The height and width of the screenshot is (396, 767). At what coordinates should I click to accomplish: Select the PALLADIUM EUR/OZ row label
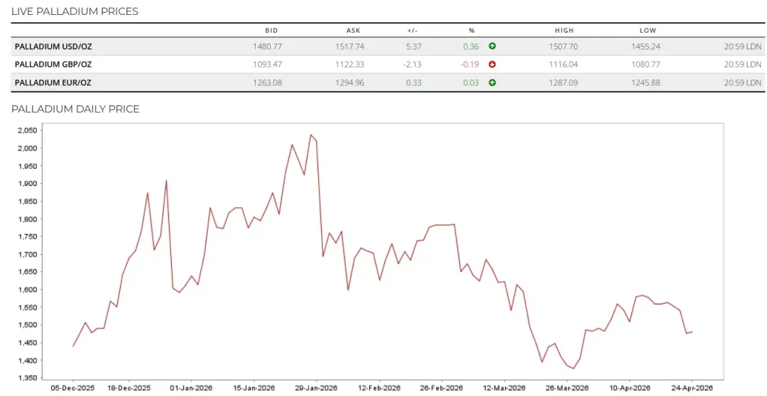click(x=53, y=82)
